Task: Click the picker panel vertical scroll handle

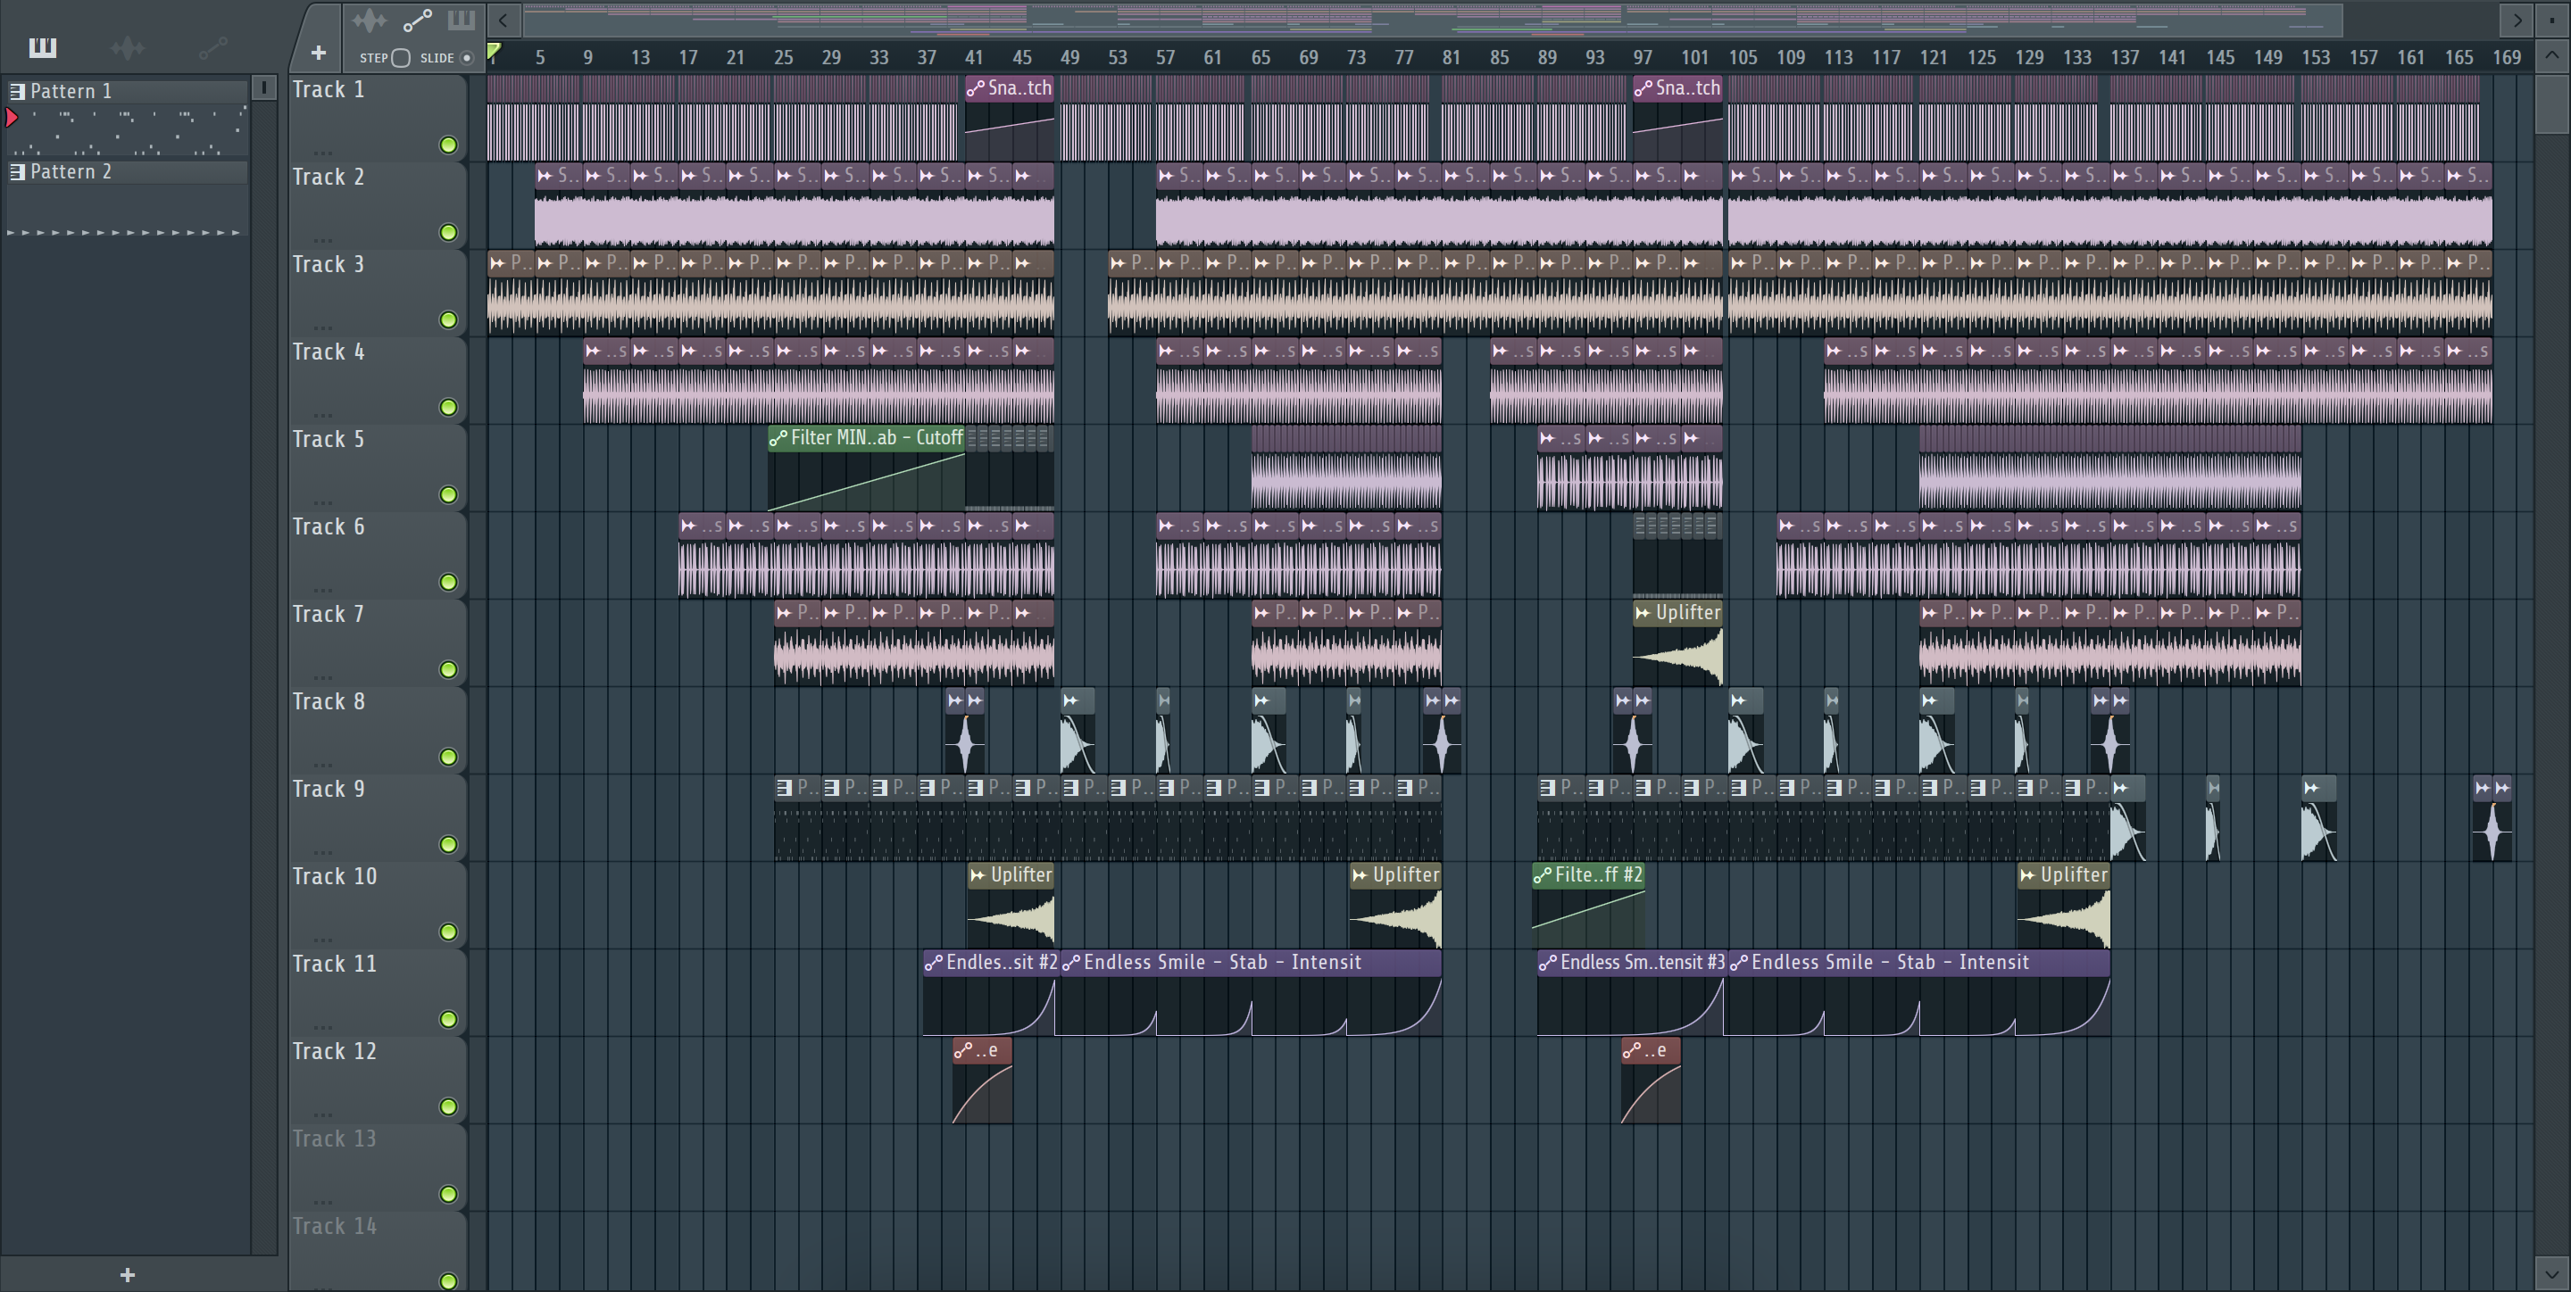Action: 264,87
